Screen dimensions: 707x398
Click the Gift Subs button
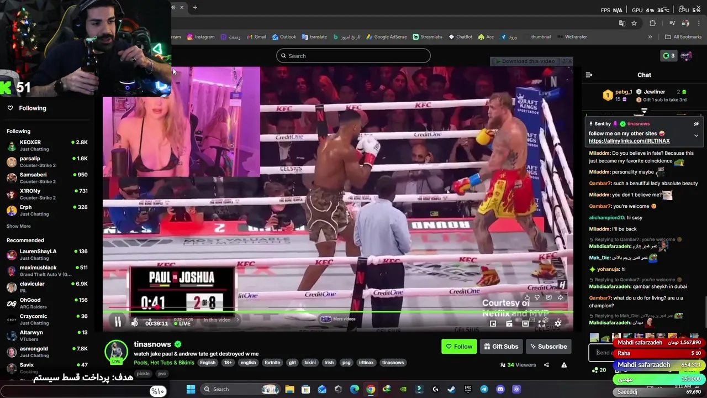(x=501, y=347)
